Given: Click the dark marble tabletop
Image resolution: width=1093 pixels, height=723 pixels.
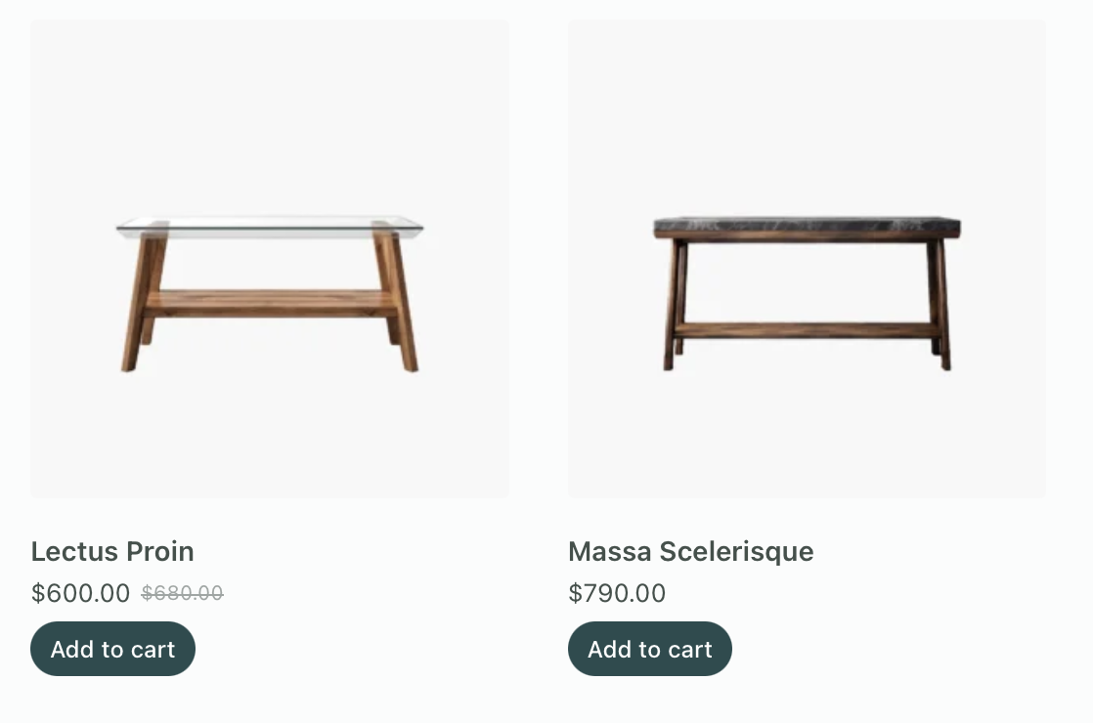Looking at the screenshot, I should 808,226.
